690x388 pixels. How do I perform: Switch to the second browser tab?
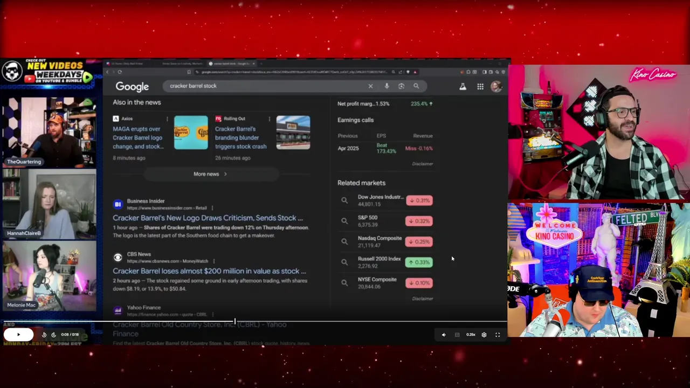click(x=182, y=64)
